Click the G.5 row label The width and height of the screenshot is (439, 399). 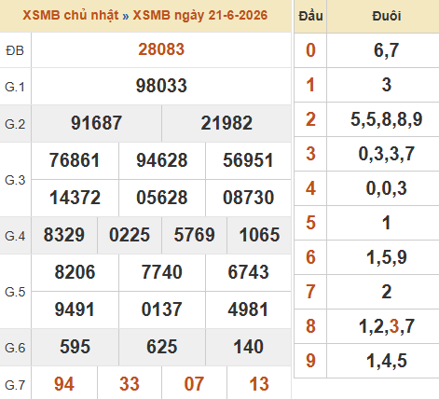(x=15, y=292)
